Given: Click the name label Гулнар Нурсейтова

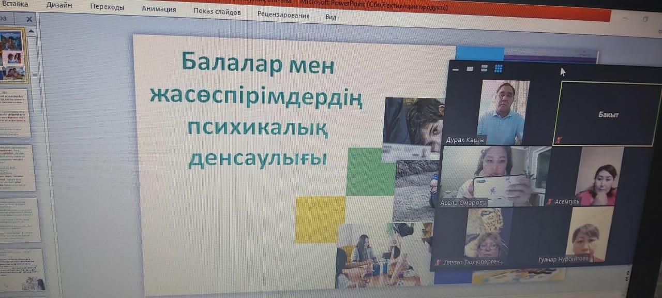Looking at the screenshot, I should (x=563, y=259).
